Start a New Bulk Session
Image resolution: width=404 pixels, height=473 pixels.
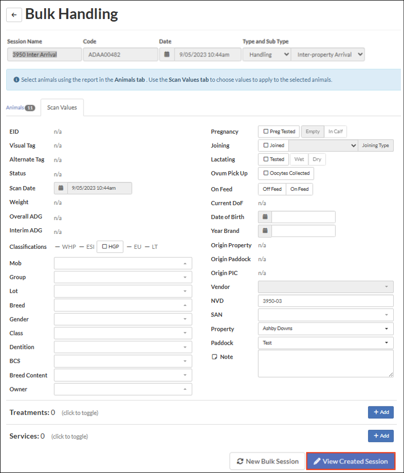[x=267, y=461]
